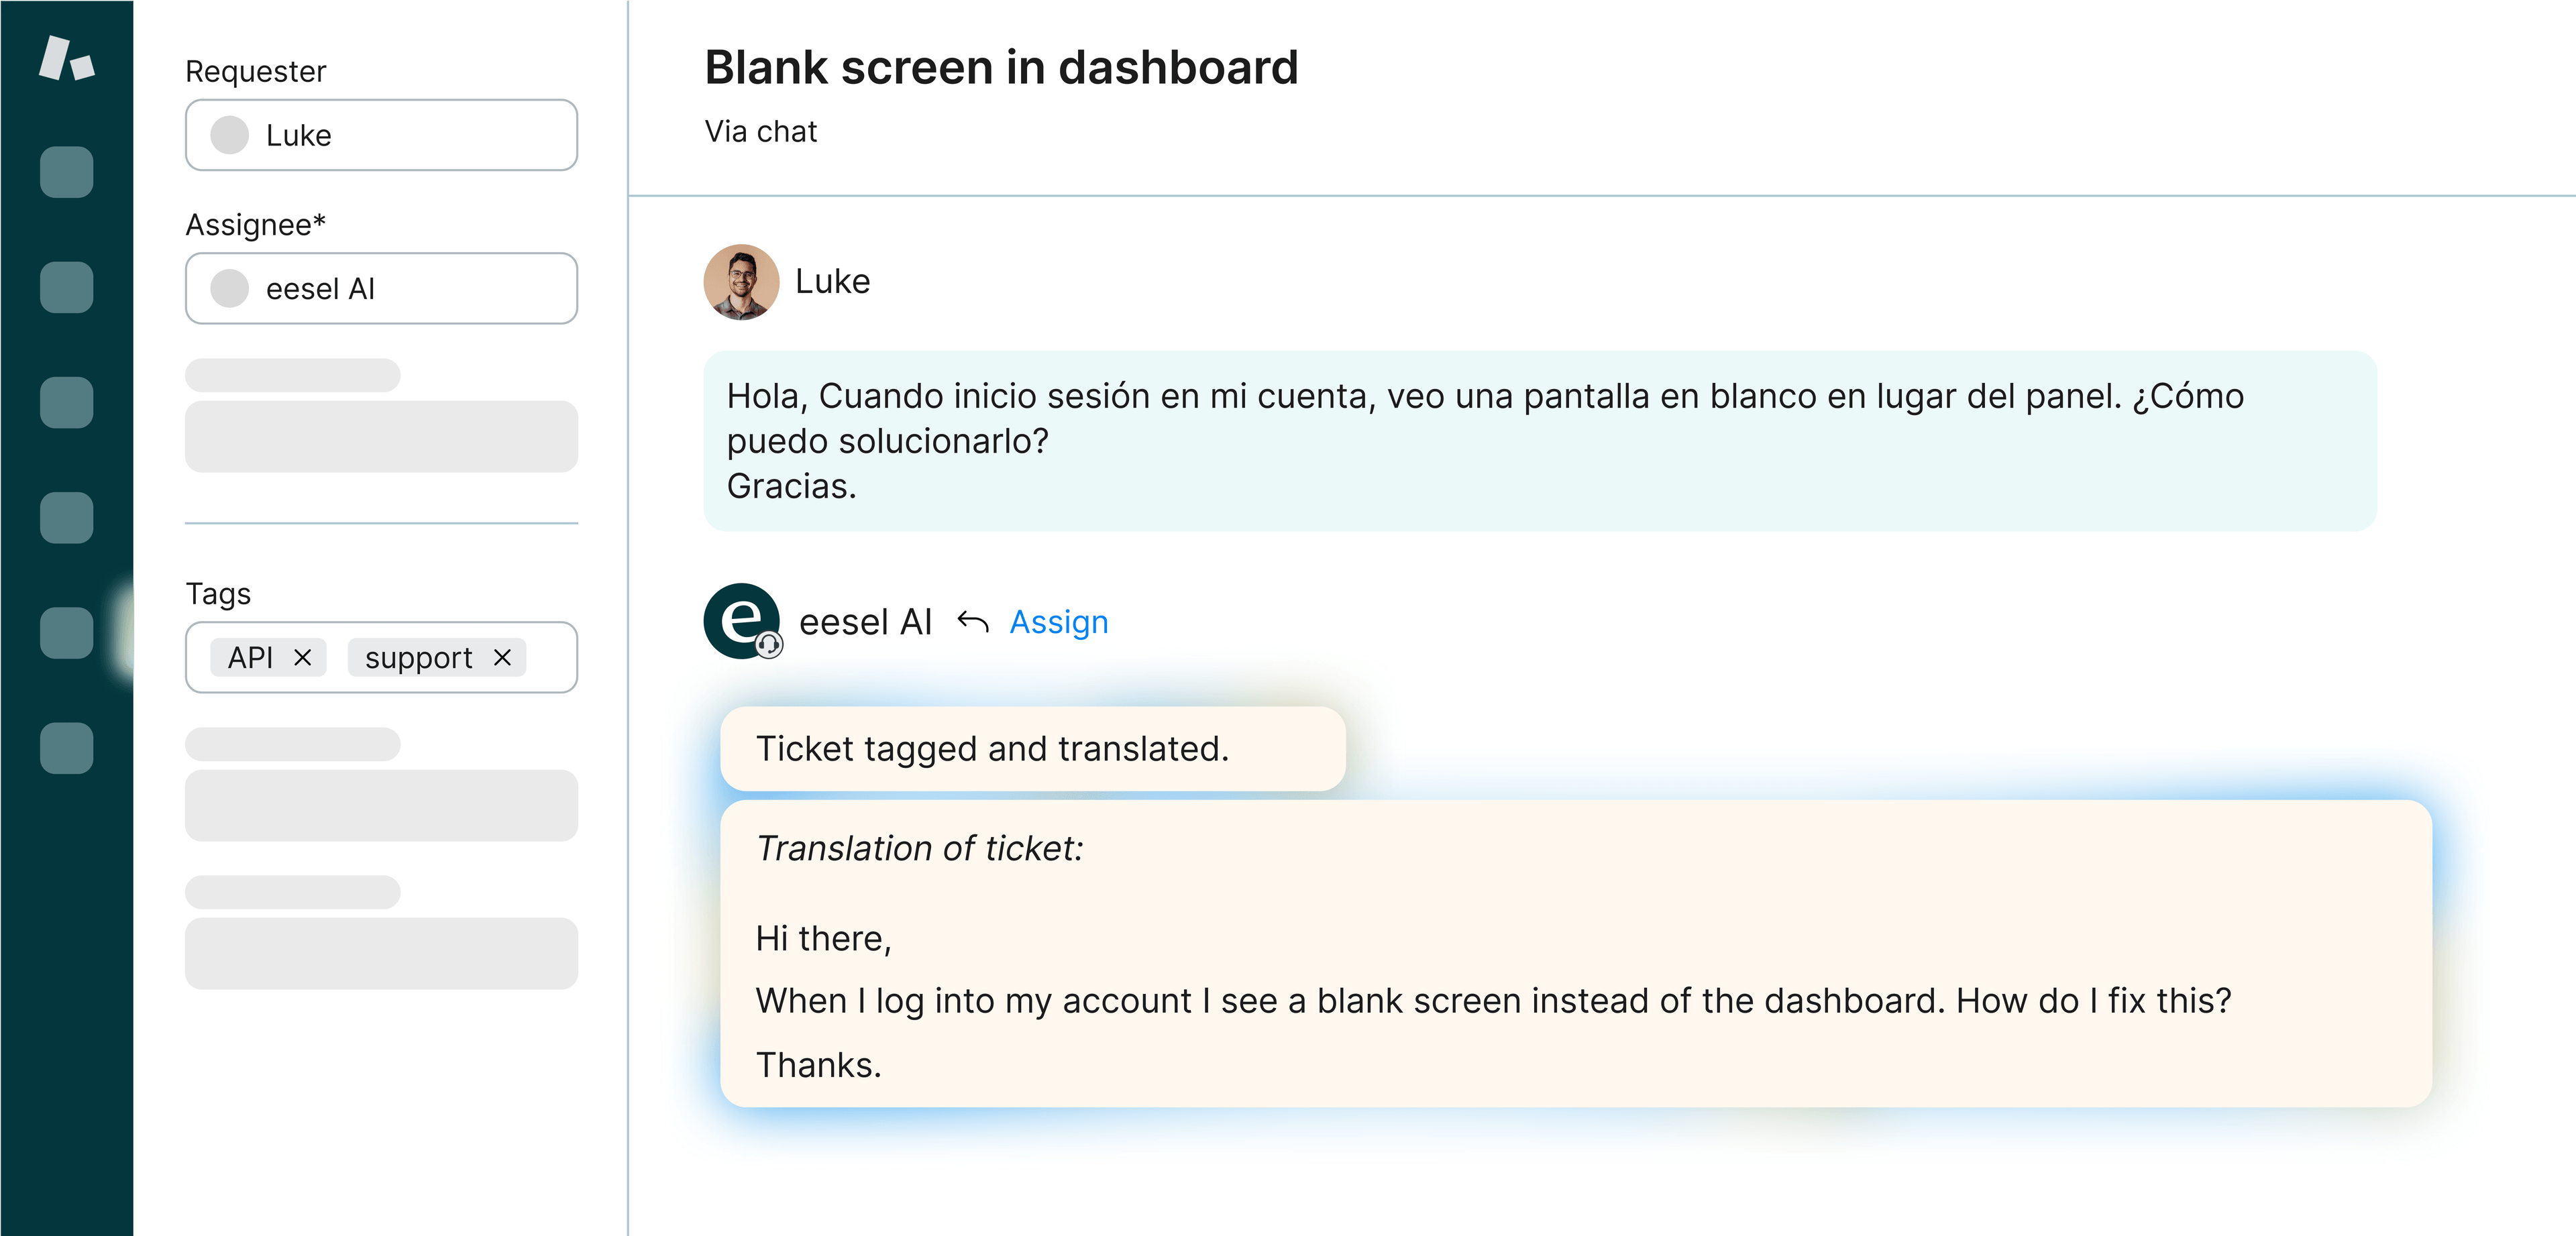Open the fifth sidebar navigation icon
This screenshot has height=1236, width=2576.
(x=67, y=632)
